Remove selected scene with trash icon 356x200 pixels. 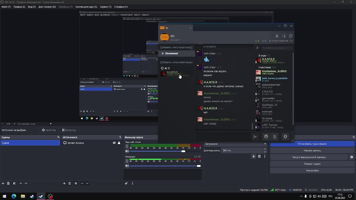(8, 183)
